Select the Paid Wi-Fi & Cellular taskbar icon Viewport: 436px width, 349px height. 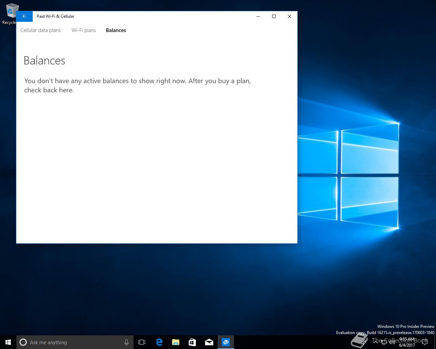[x=226, y=342]
